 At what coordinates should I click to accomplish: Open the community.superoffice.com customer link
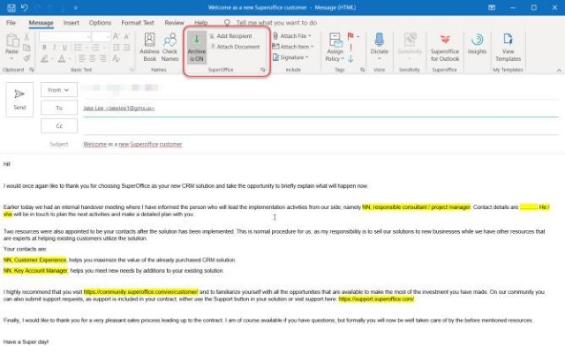141,292
